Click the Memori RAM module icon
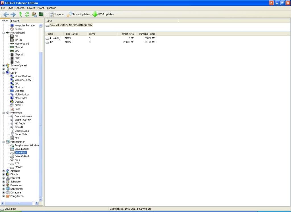The width and height of the screenshot is (291, 212). 12,47
